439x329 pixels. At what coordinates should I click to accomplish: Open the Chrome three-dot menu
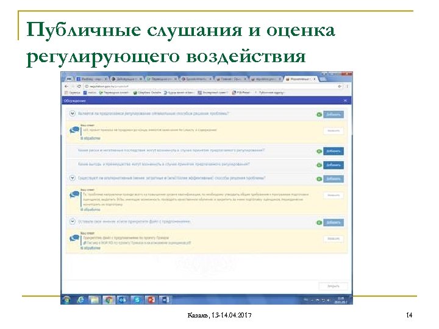pyautogui.click(x=347, y=87)
